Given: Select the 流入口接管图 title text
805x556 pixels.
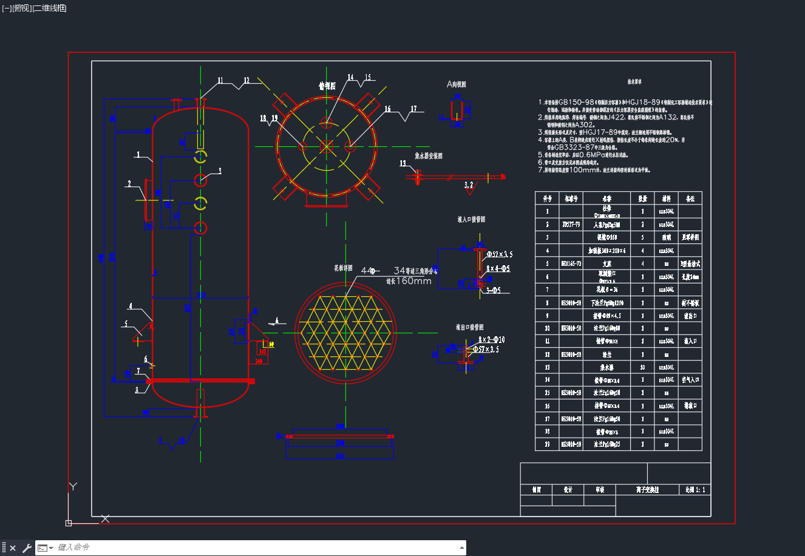Looking at the screenshot, I should click(x=471, y=219).
